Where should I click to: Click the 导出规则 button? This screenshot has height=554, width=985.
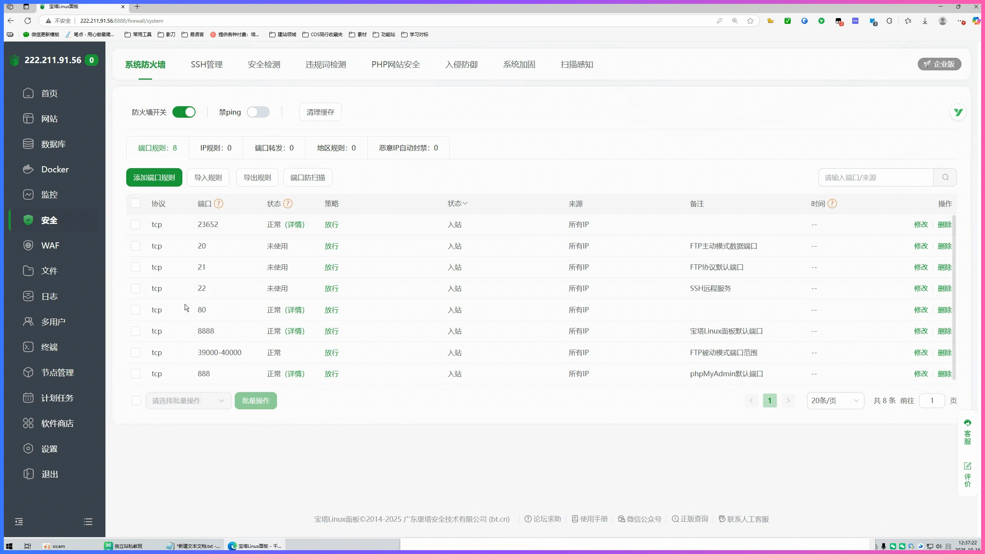(257, 177)
